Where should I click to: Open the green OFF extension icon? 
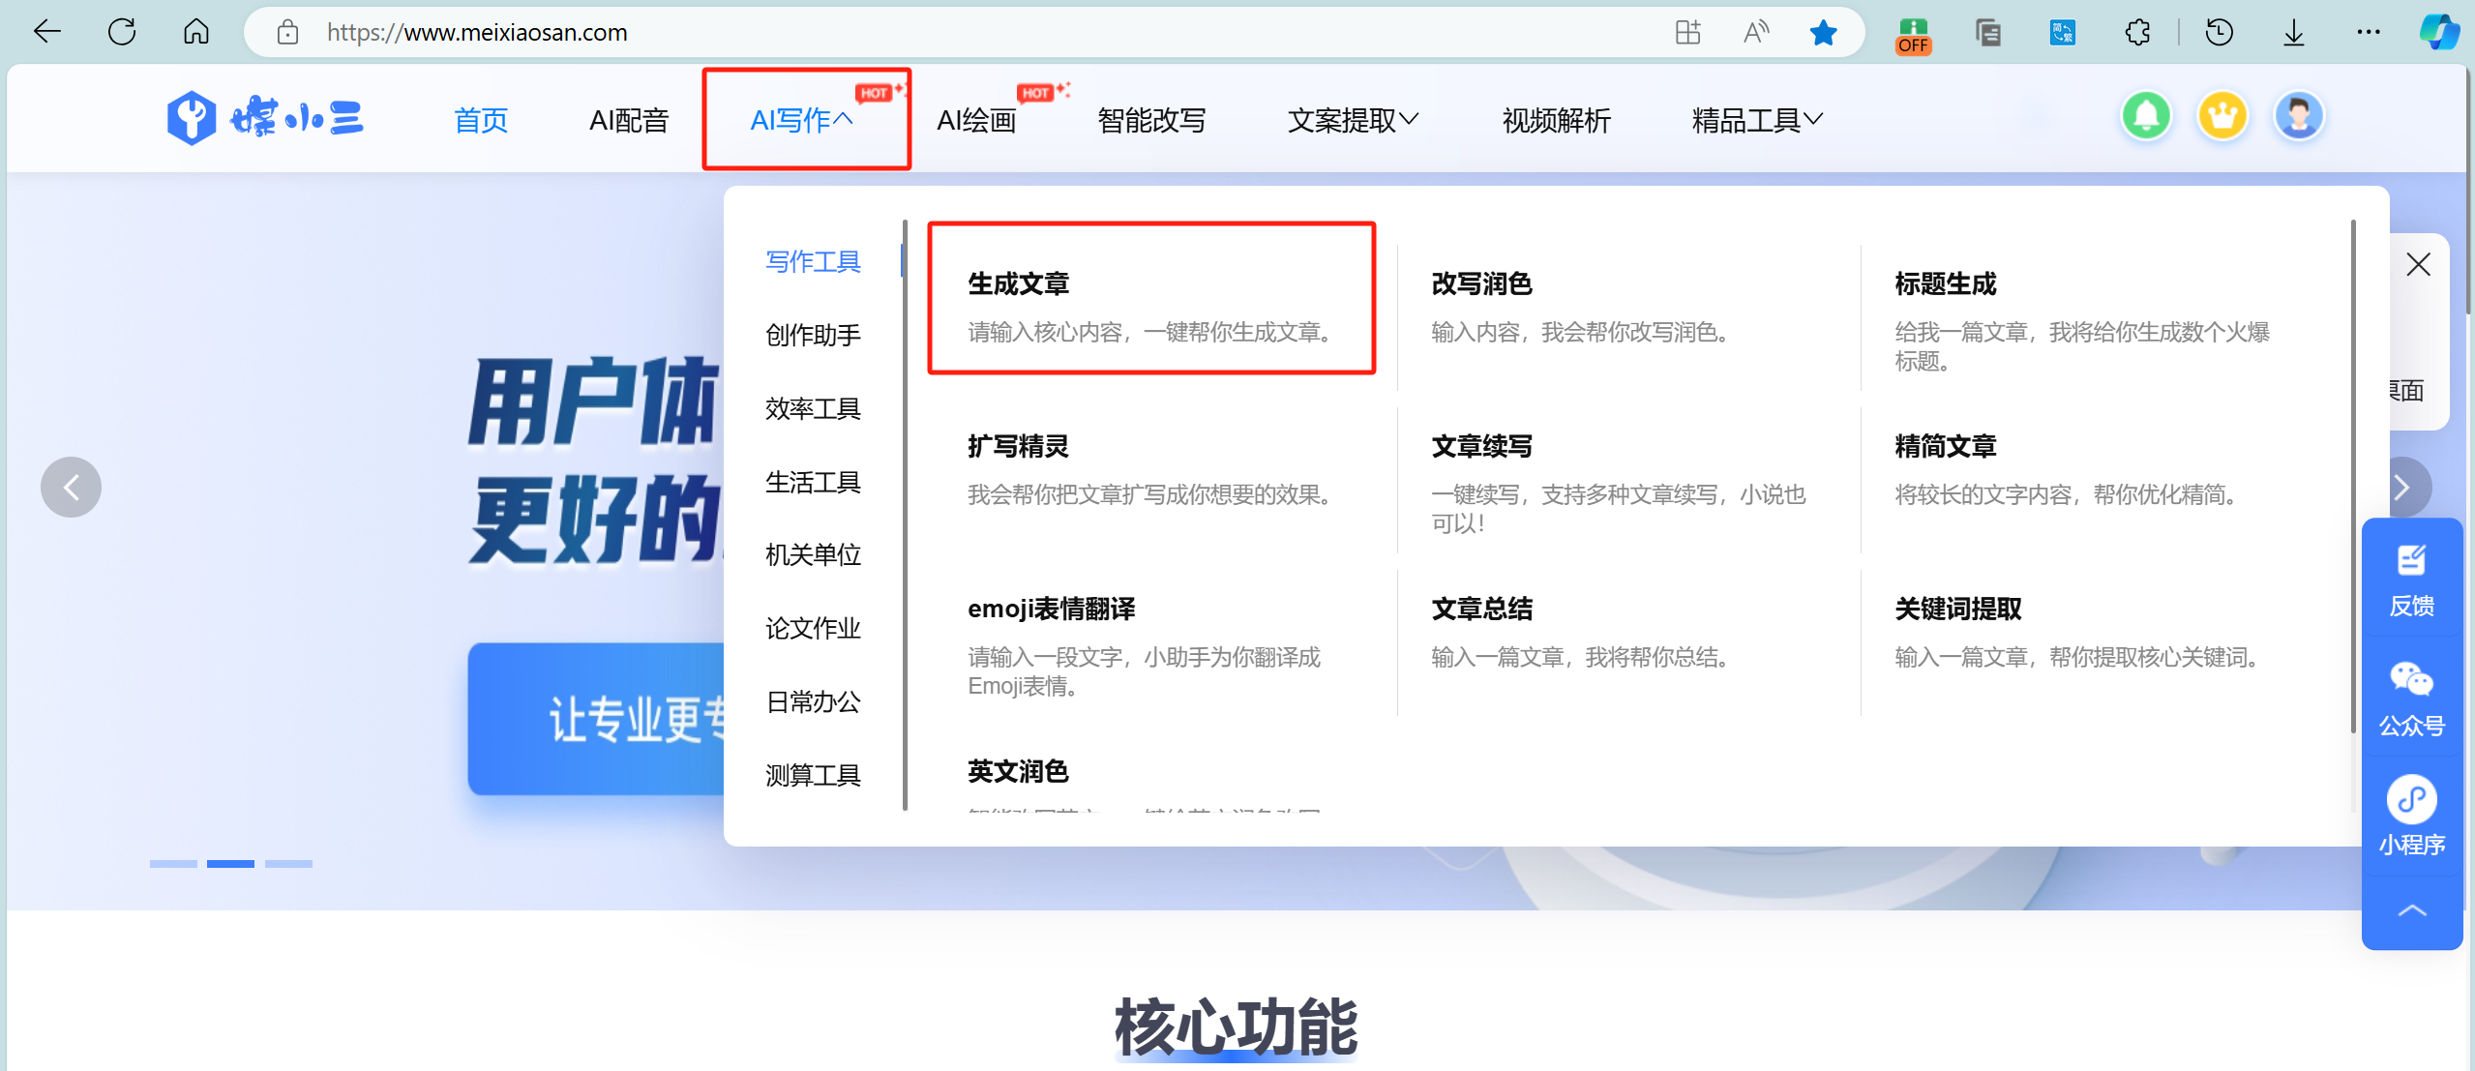(x=1913, y=35)
